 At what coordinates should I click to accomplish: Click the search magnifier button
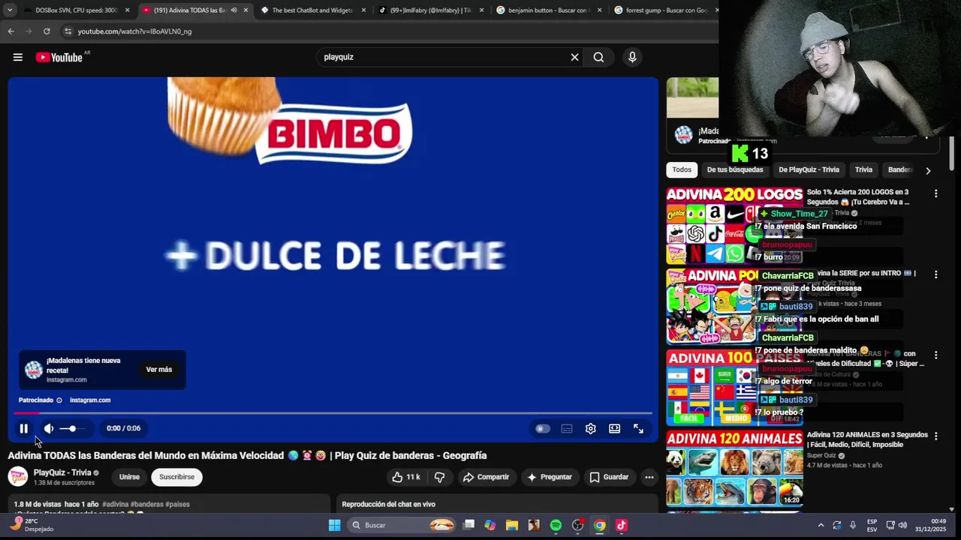598,57
